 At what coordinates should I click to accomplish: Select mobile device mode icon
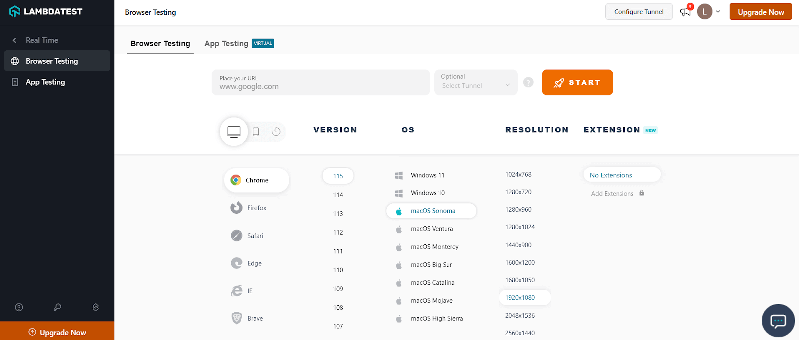click(256, 132)
